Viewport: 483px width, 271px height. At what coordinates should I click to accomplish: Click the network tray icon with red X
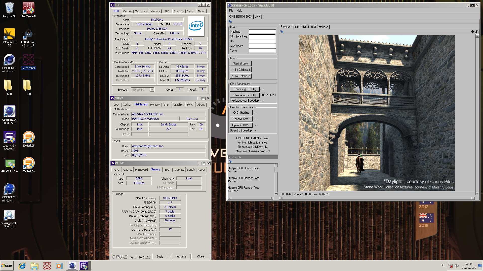[451, 266]
